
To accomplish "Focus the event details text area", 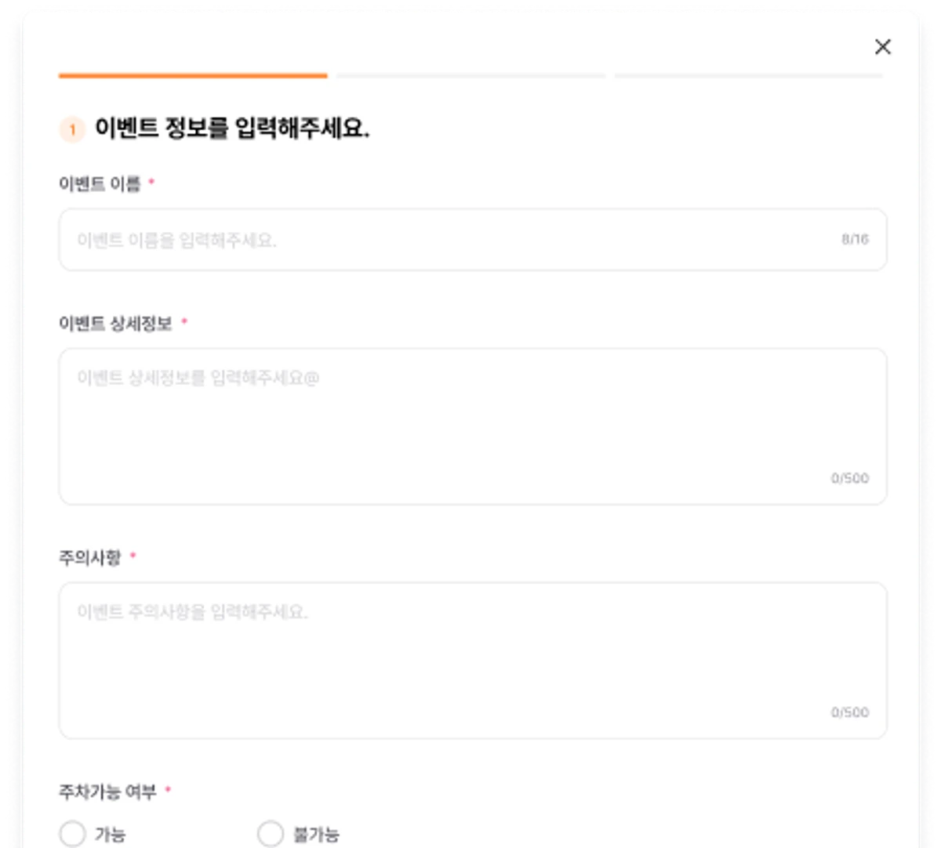I will pos(473,426).
